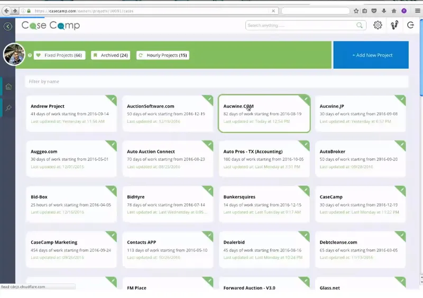Image resolution: width=423 pixels, height=298 pixels.
Task: Open the Auto Auction Connect project
Action: 168,159
